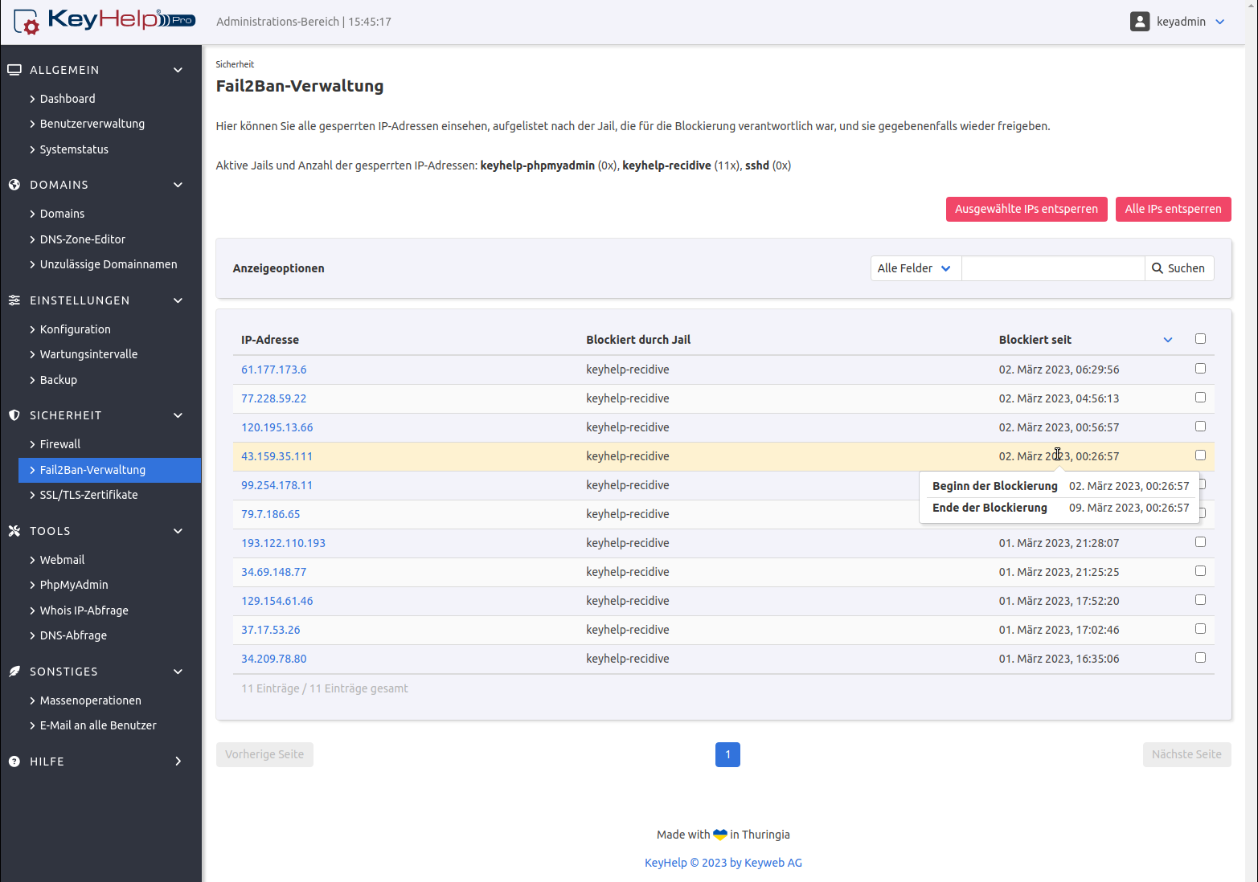This screenshot has height=882, width=1258.
Task: Click the shield icon beside SICHERHEIT
Action: pyautogui.click(x=14, y=415)
